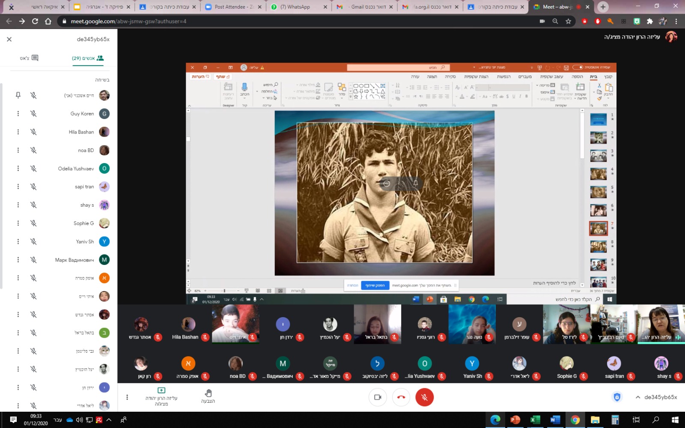685x428 pixels.
Task: Turn on the camera in the bottom bar
Action: pyautogui.click(x=378, y=397)
